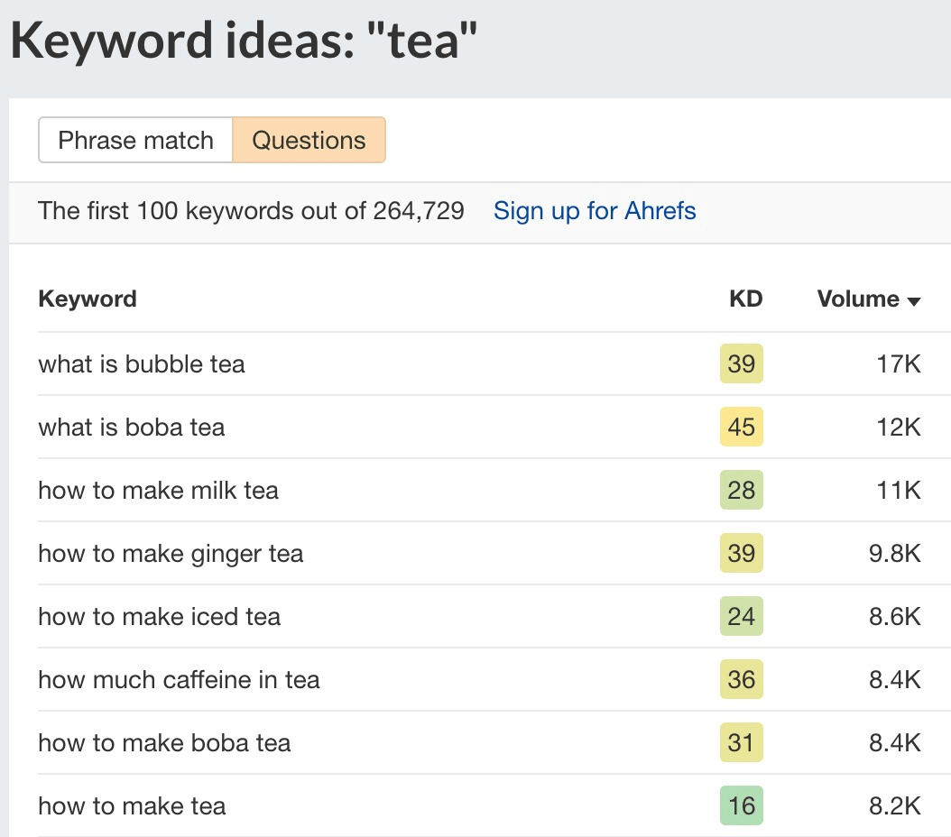Click the 'Keyword ideas: tea' heading
This screenshot has width=951, height=837.
243,40
